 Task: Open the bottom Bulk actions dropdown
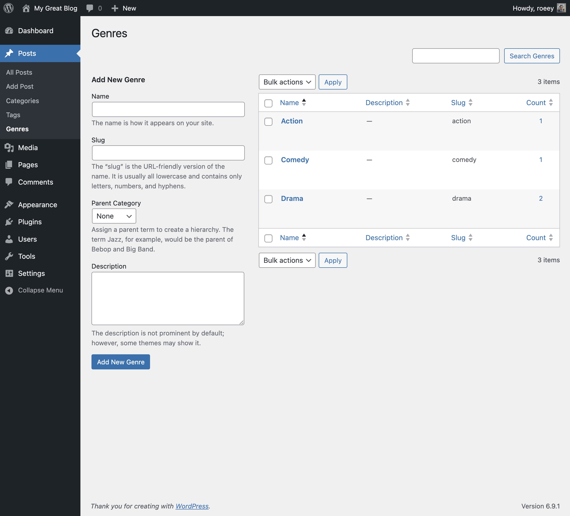coord(287,260)
